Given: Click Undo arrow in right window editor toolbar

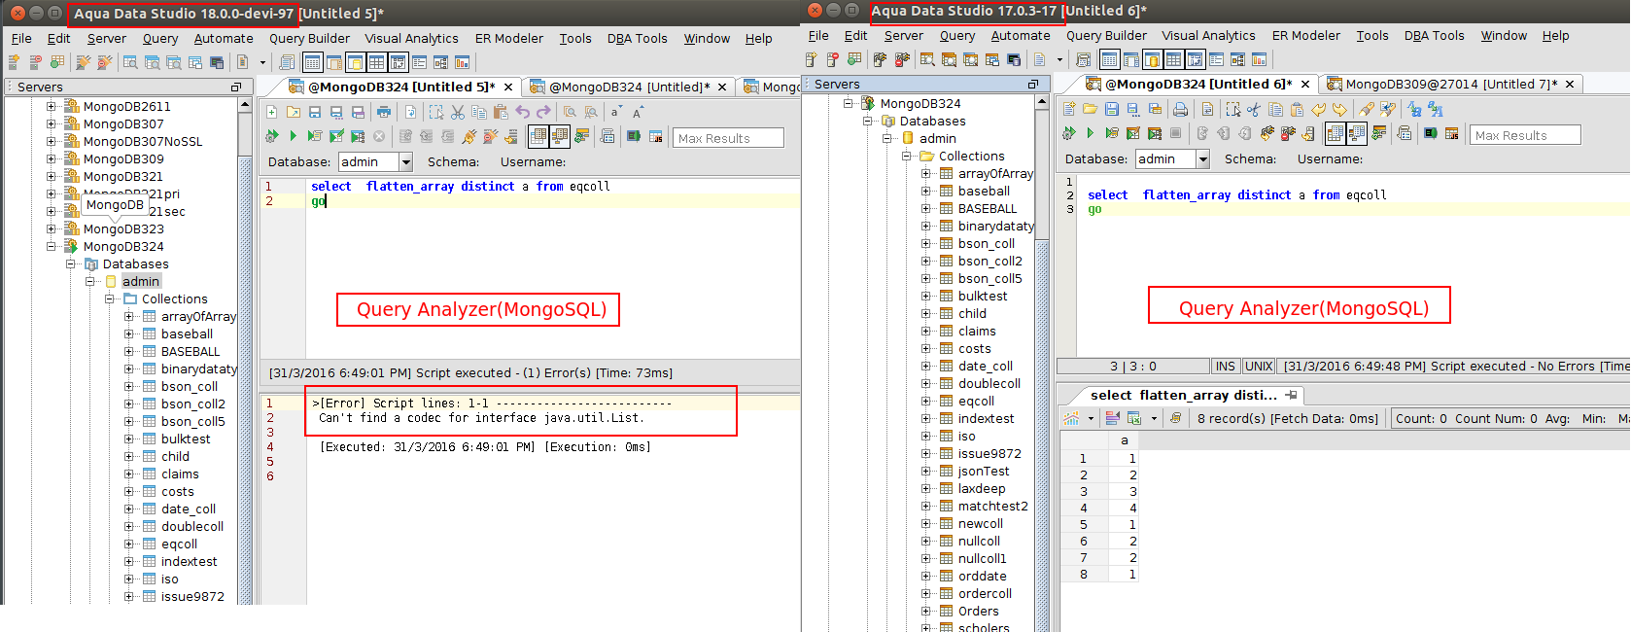Looking at the screenshot, I should [x=1318, y=109].
